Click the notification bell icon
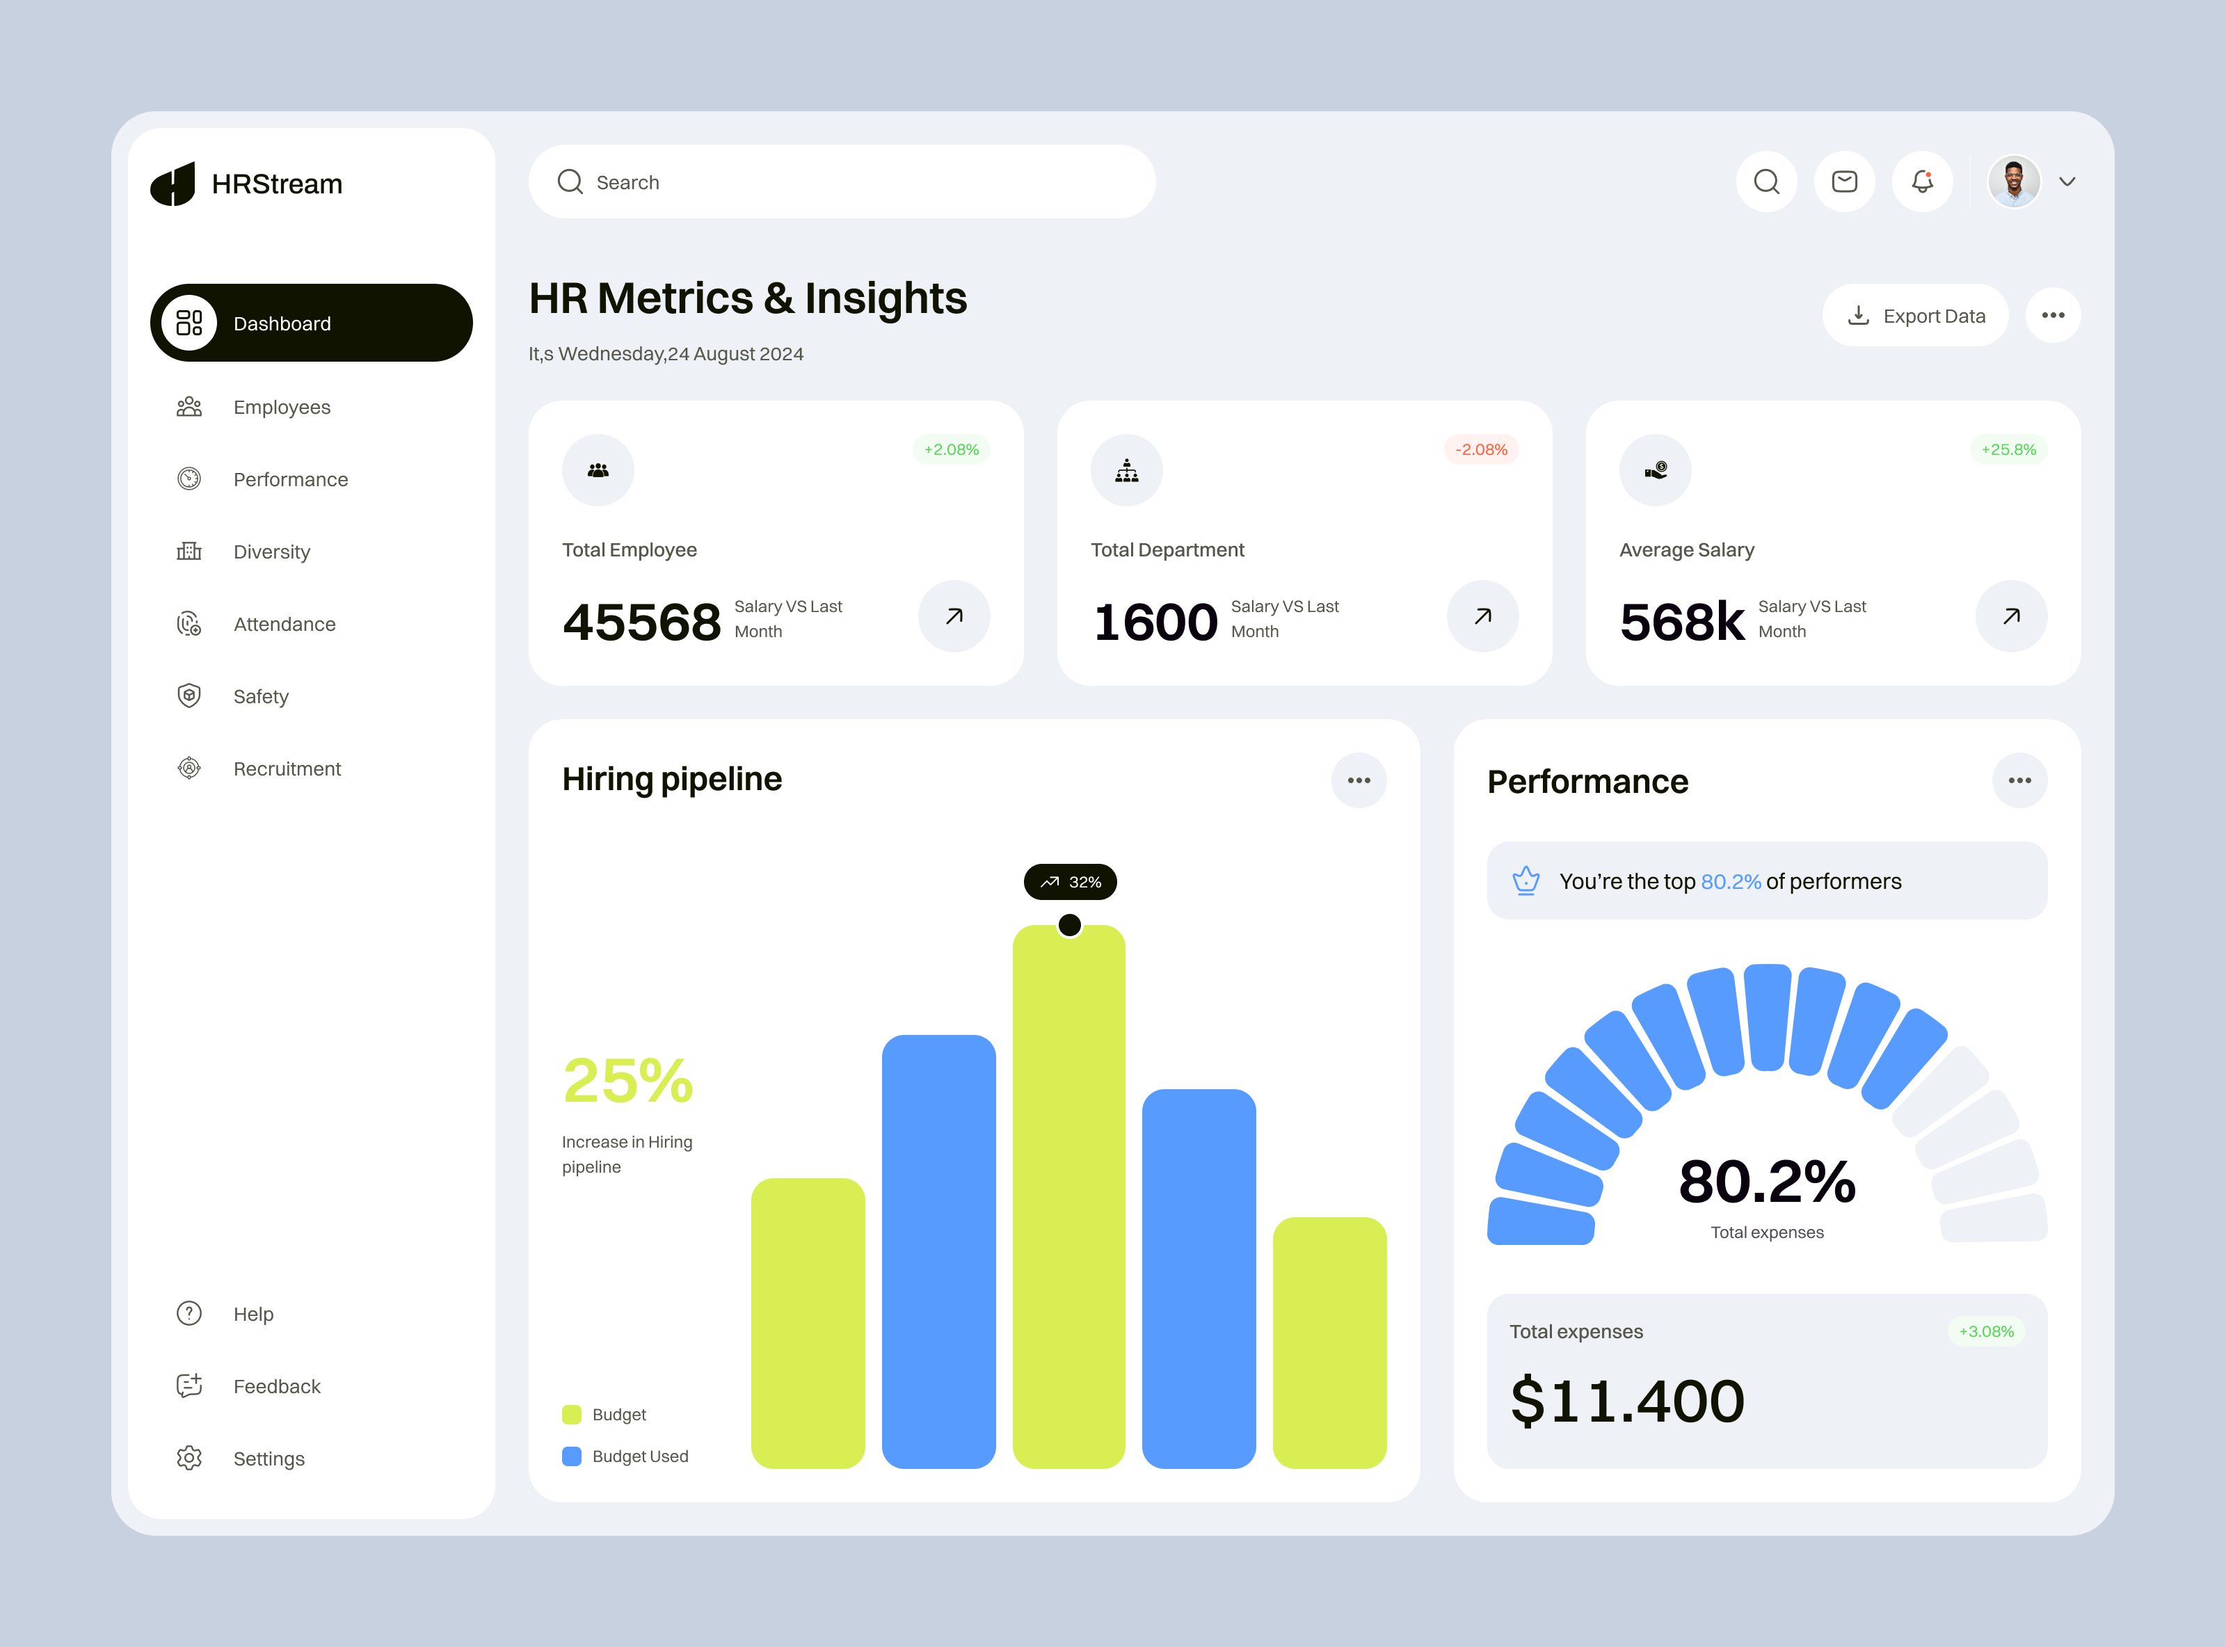This screenshot has height=1647, width=2226. click(1923, 182)
